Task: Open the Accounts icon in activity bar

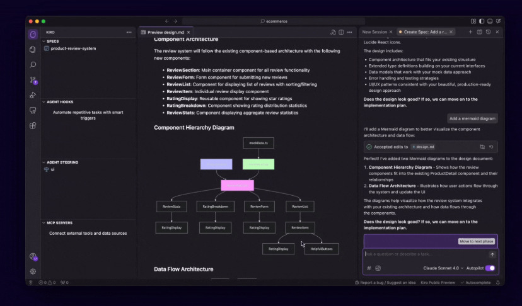Action: click(33, 256)
